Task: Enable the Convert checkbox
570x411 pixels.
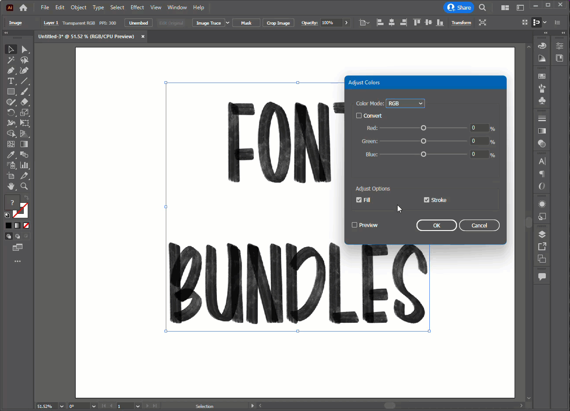Action: click(359, 115)
